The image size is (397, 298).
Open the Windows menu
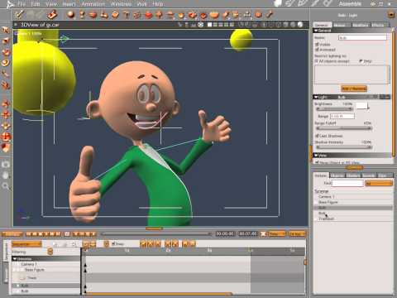tap(121, 4)
